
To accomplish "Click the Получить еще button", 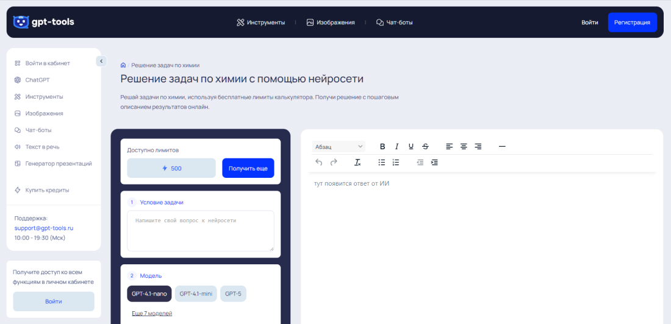I will click(x=248, y=168).
